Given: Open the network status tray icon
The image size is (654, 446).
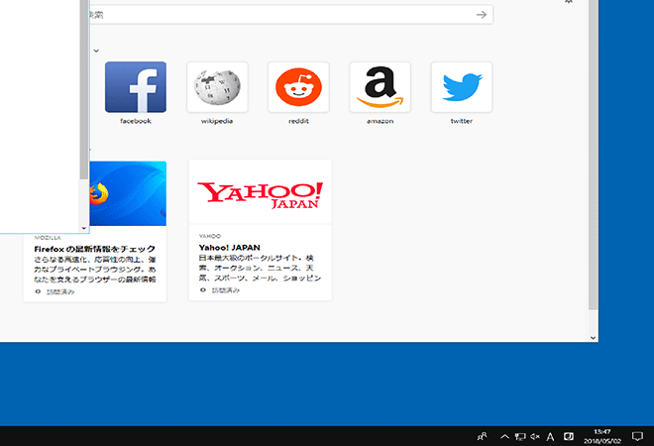Looking at the screenshot, I should pyautogui.click(x=519, y=436).
